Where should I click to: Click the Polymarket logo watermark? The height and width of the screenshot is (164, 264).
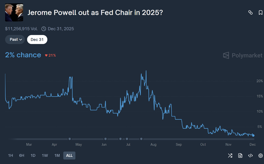(x=243, y=55)
